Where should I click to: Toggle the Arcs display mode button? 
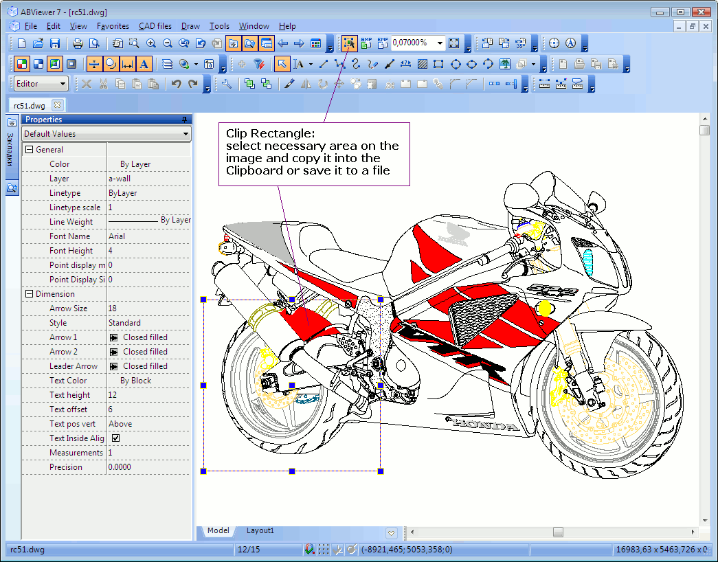tap(111, 64)
